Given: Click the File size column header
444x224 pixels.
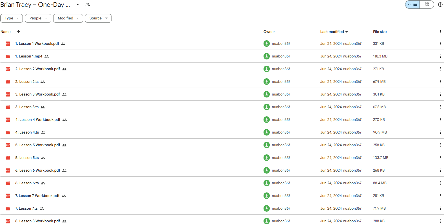Looking at the screenshot, I should pyautogui.click(x=380, y=32).
